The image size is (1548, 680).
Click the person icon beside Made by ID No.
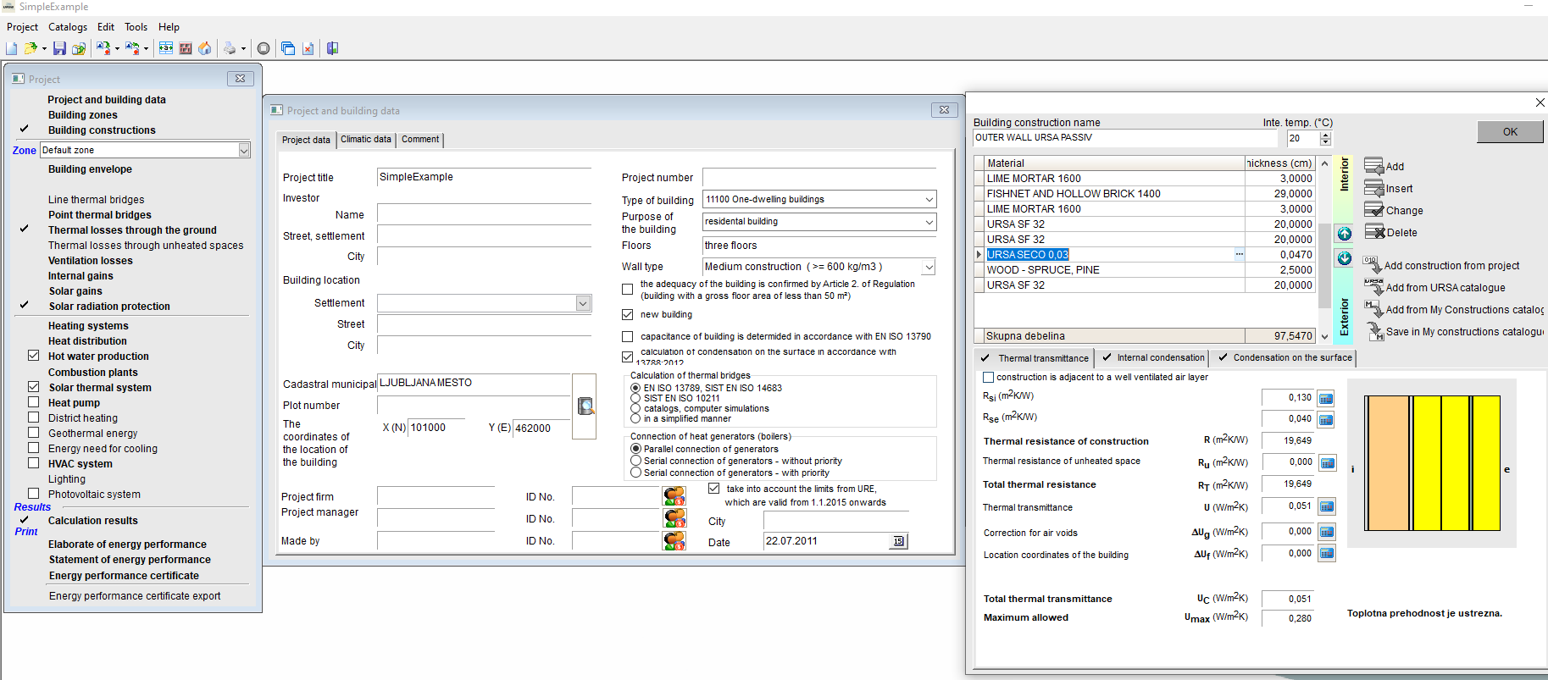coord(674,540)
